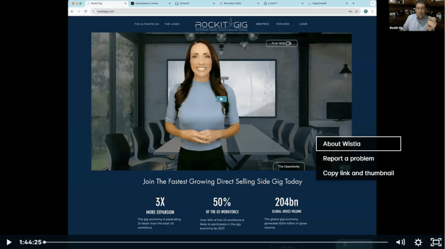Click the 1:44:25 time display
Image resolution: width=445 pixels, height=249 pixels.
tap(30, 242)
